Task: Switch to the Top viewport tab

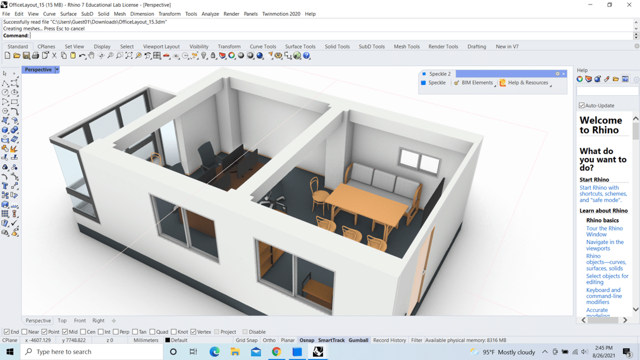Action: [62, 321]
